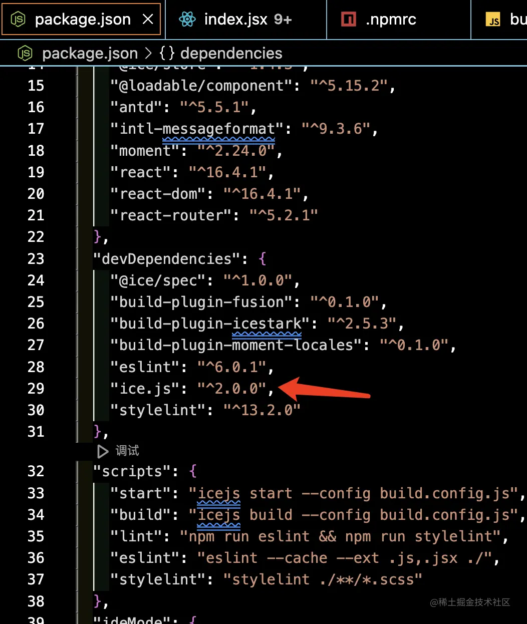
Task: Click dependencies breadcrumb segment
Action: 231,53
